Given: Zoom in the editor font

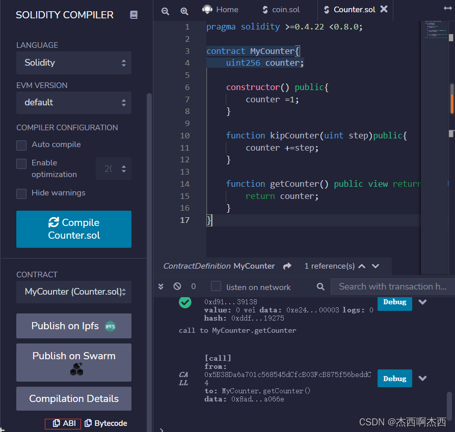Looking at the screenshot, I should click(x=184, y=11).
